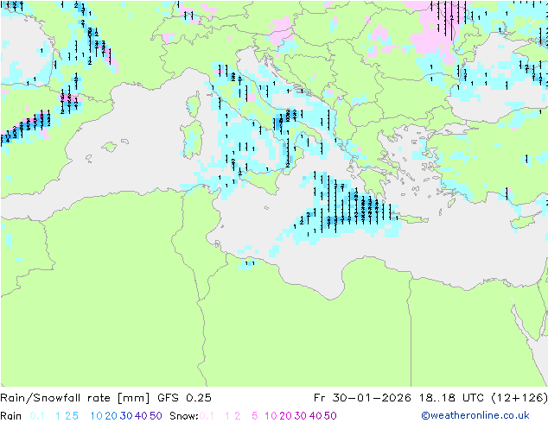Click the Rain legend value 0.1

[x=37, y=416]
